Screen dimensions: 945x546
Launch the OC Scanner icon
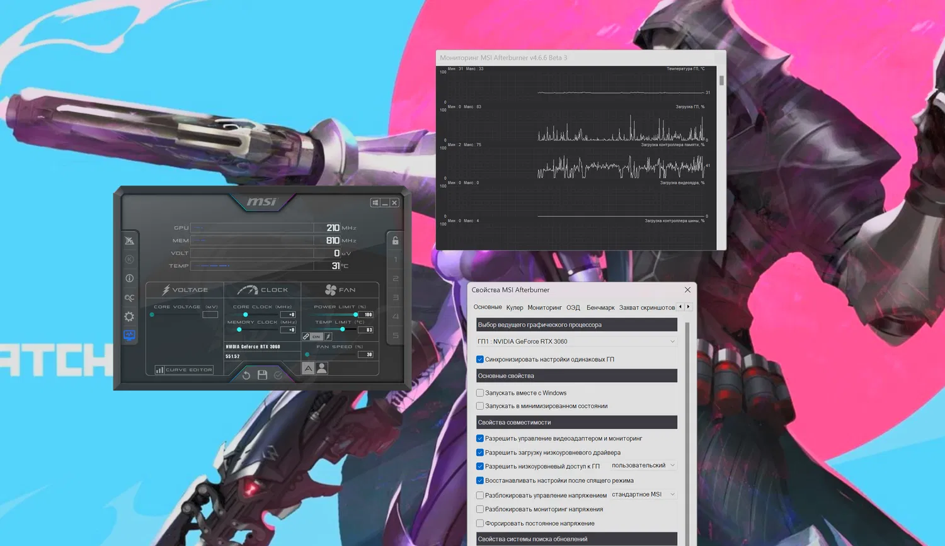click(129, 298)
